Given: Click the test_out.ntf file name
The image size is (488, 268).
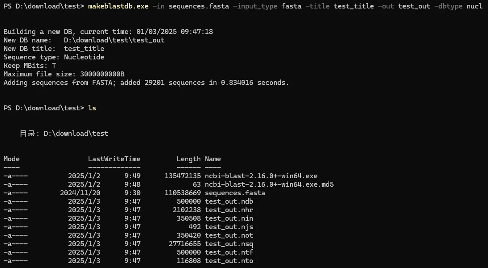Looking at the screenshot, I should [229, 252].
